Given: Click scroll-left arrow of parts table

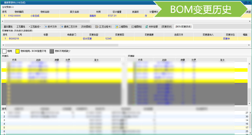Looking at the screenshot, I should pos(3,21).
